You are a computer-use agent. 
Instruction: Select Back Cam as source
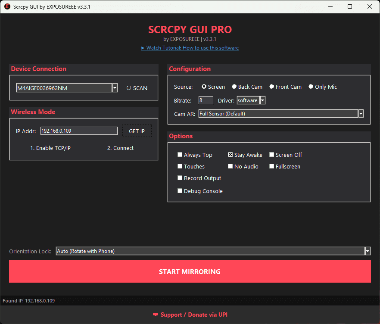(x=234, y=87)
